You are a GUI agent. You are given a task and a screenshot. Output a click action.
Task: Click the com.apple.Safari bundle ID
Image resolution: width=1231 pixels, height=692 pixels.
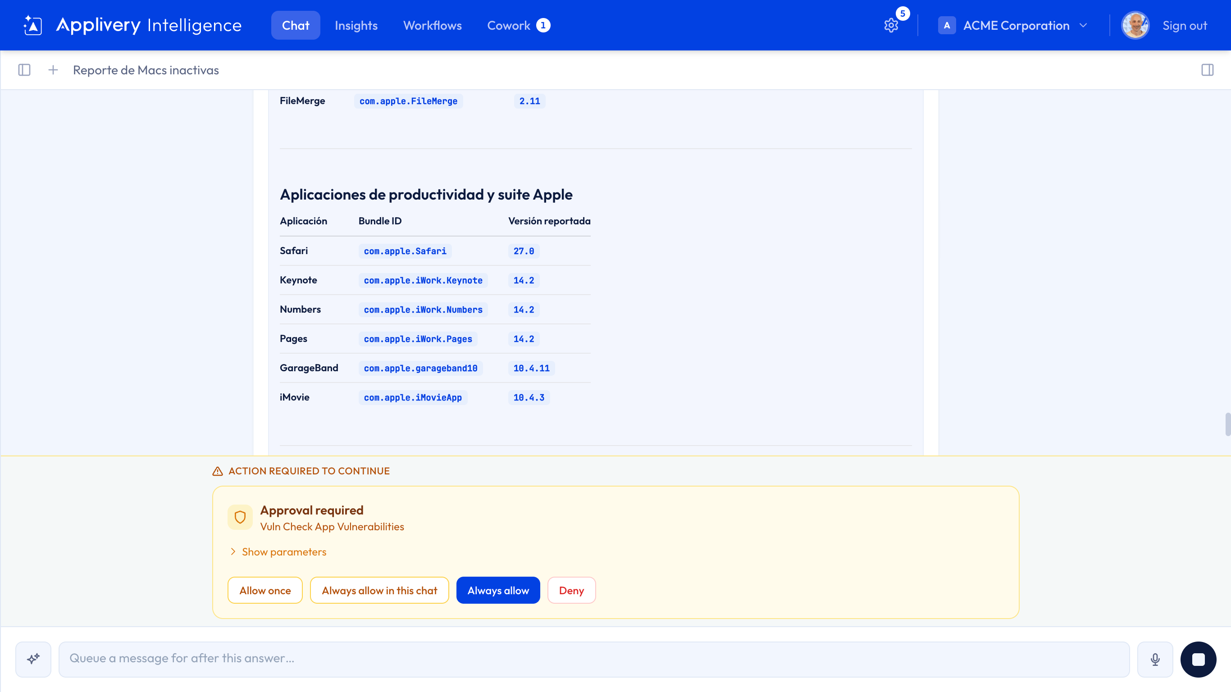pyautogui.click(x=405, y=251)
